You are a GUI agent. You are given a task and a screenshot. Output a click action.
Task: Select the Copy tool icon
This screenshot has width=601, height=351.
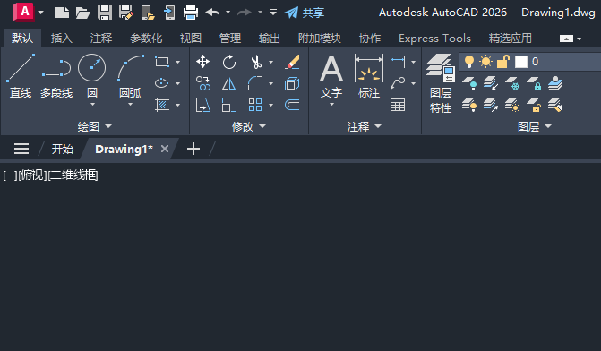tap(202, 83)
